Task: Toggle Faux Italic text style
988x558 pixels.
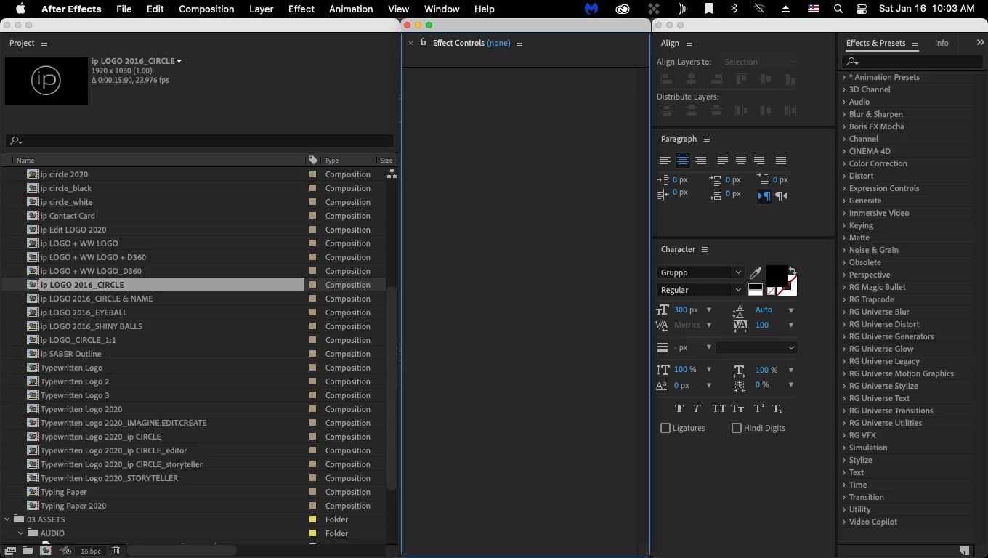Action: tap(697, 408)
